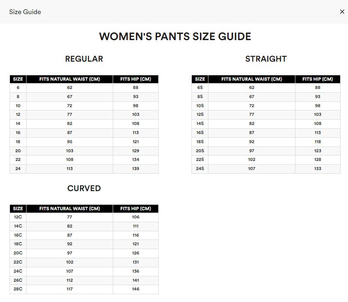Click the 146 hip value for size 28C

point(135,290)
